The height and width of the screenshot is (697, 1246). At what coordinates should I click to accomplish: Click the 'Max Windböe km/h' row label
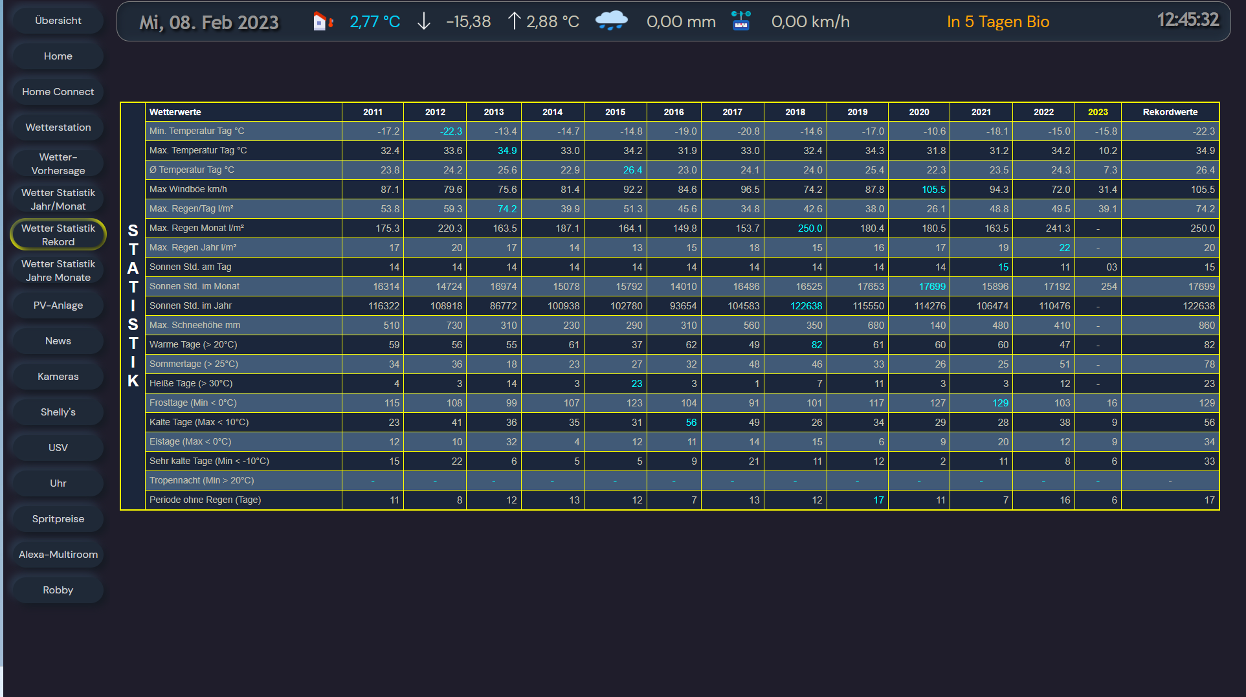coord(188,189)
